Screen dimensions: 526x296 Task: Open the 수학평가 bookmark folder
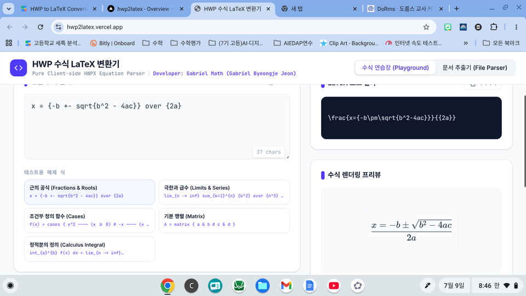tap(186, 43)
